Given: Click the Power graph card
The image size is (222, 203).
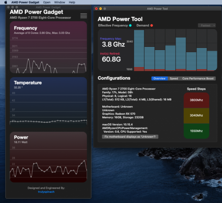Looking at the screenshot, I should pos(48,157).
